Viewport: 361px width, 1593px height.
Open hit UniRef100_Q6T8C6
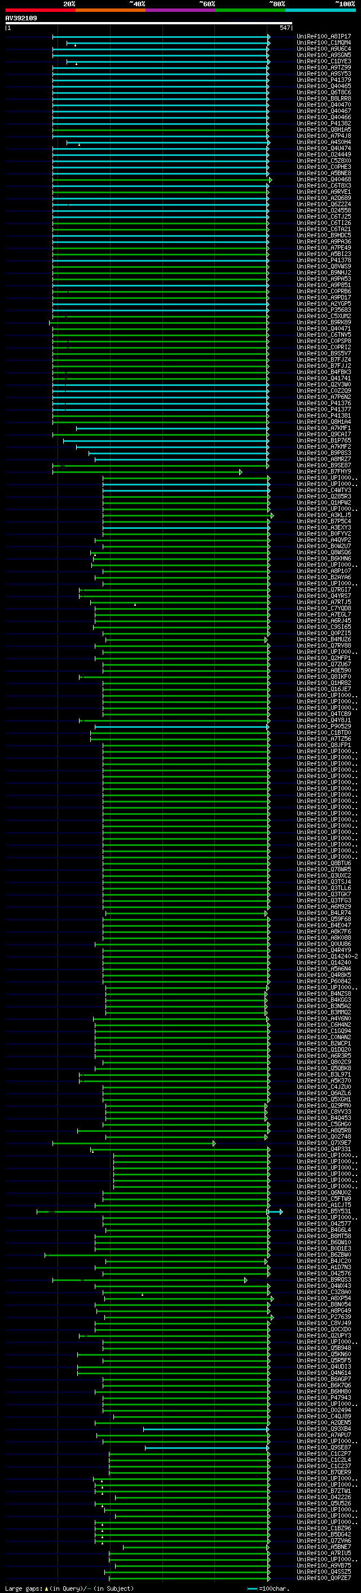tap(324, 92)
